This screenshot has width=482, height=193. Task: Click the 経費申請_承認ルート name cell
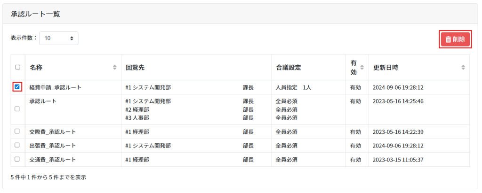pyautogui.click(x=55, y=87)
